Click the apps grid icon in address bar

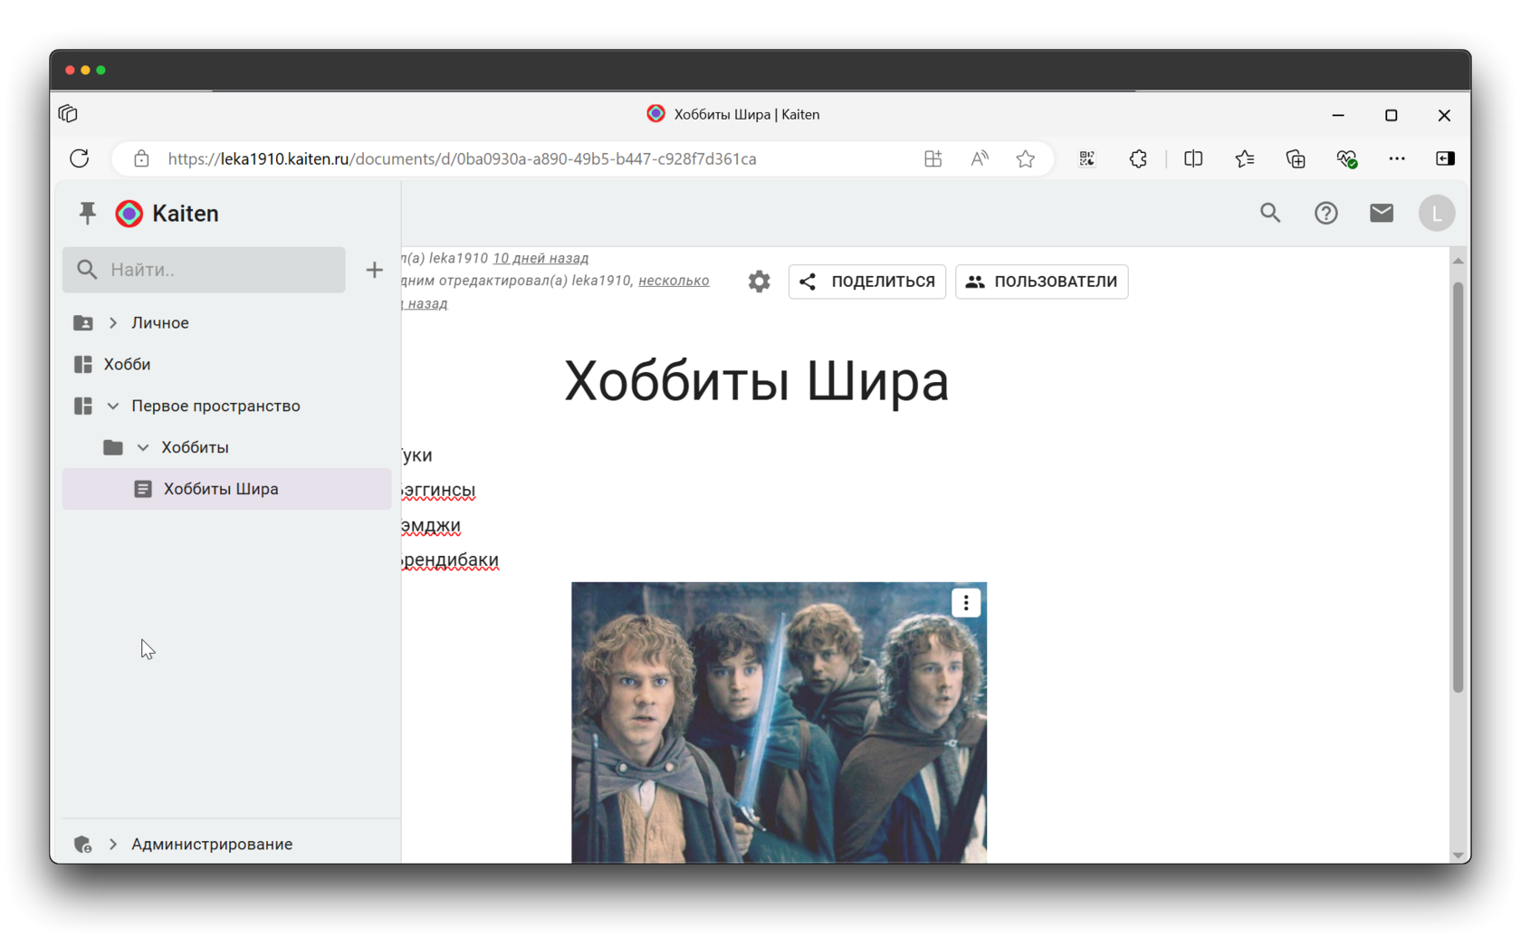click(x=933, y=158)
